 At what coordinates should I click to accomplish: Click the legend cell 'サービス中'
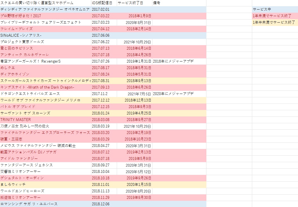click(x=275, y=10)
